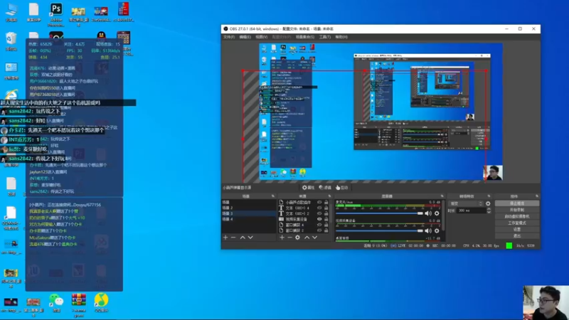
Task: Add a new scene with the plus icon
Action: tap(225, 238)
